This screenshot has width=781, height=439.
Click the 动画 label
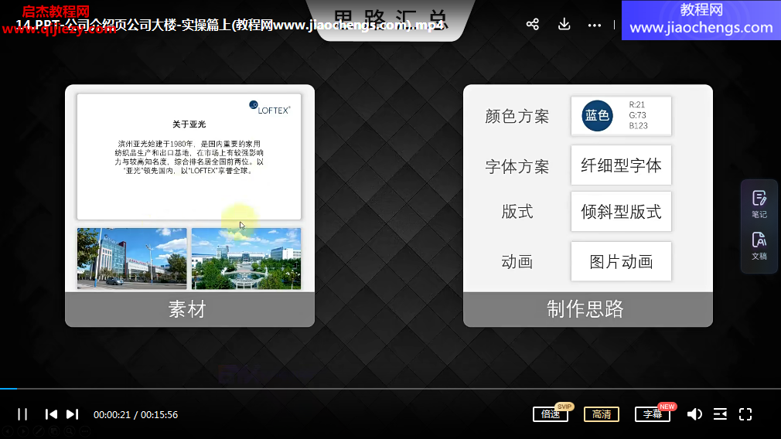tap(517, 261)
